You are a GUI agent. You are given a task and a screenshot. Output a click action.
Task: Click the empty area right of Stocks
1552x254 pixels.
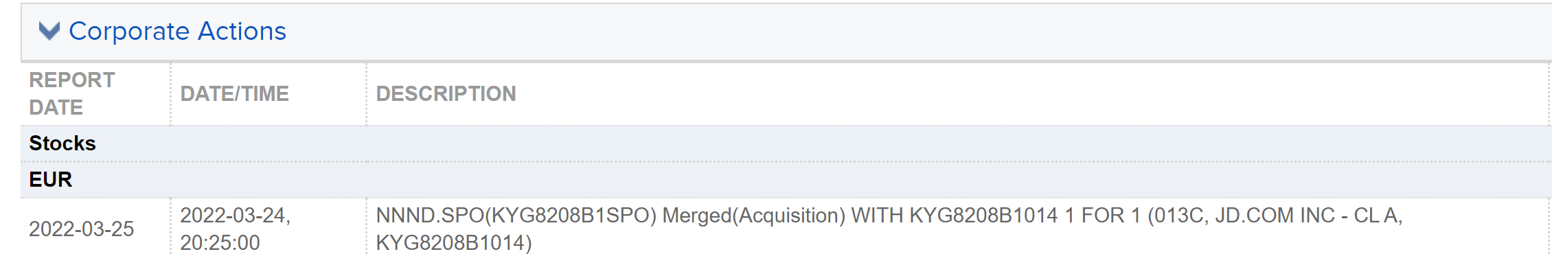point(824,143)
